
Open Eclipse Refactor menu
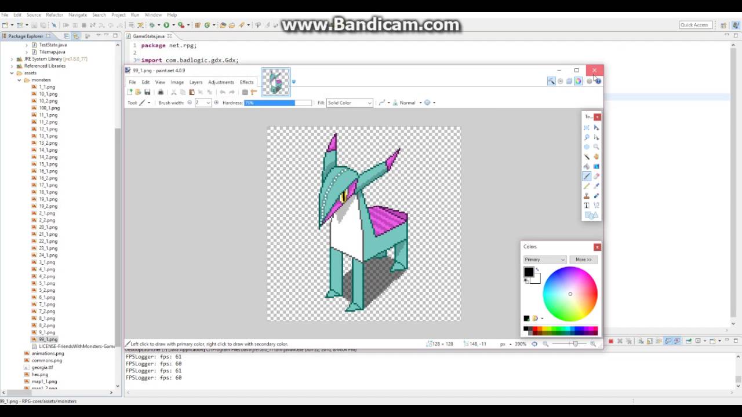(x=54, y=14)
